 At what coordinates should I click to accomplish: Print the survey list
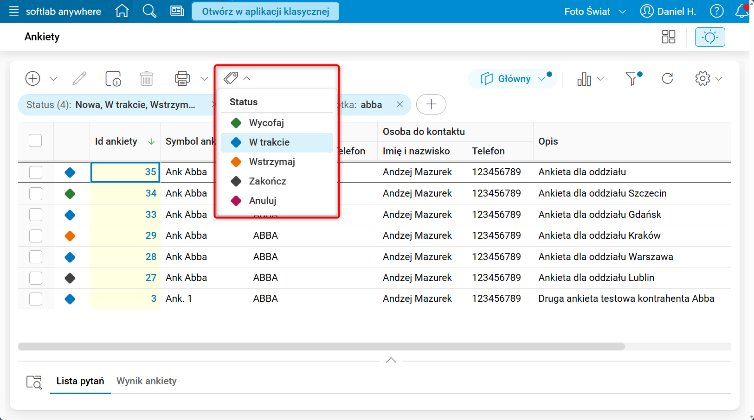click(x=182, y=78)
